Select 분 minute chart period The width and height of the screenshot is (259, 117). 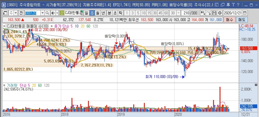(x=109, y=13)
